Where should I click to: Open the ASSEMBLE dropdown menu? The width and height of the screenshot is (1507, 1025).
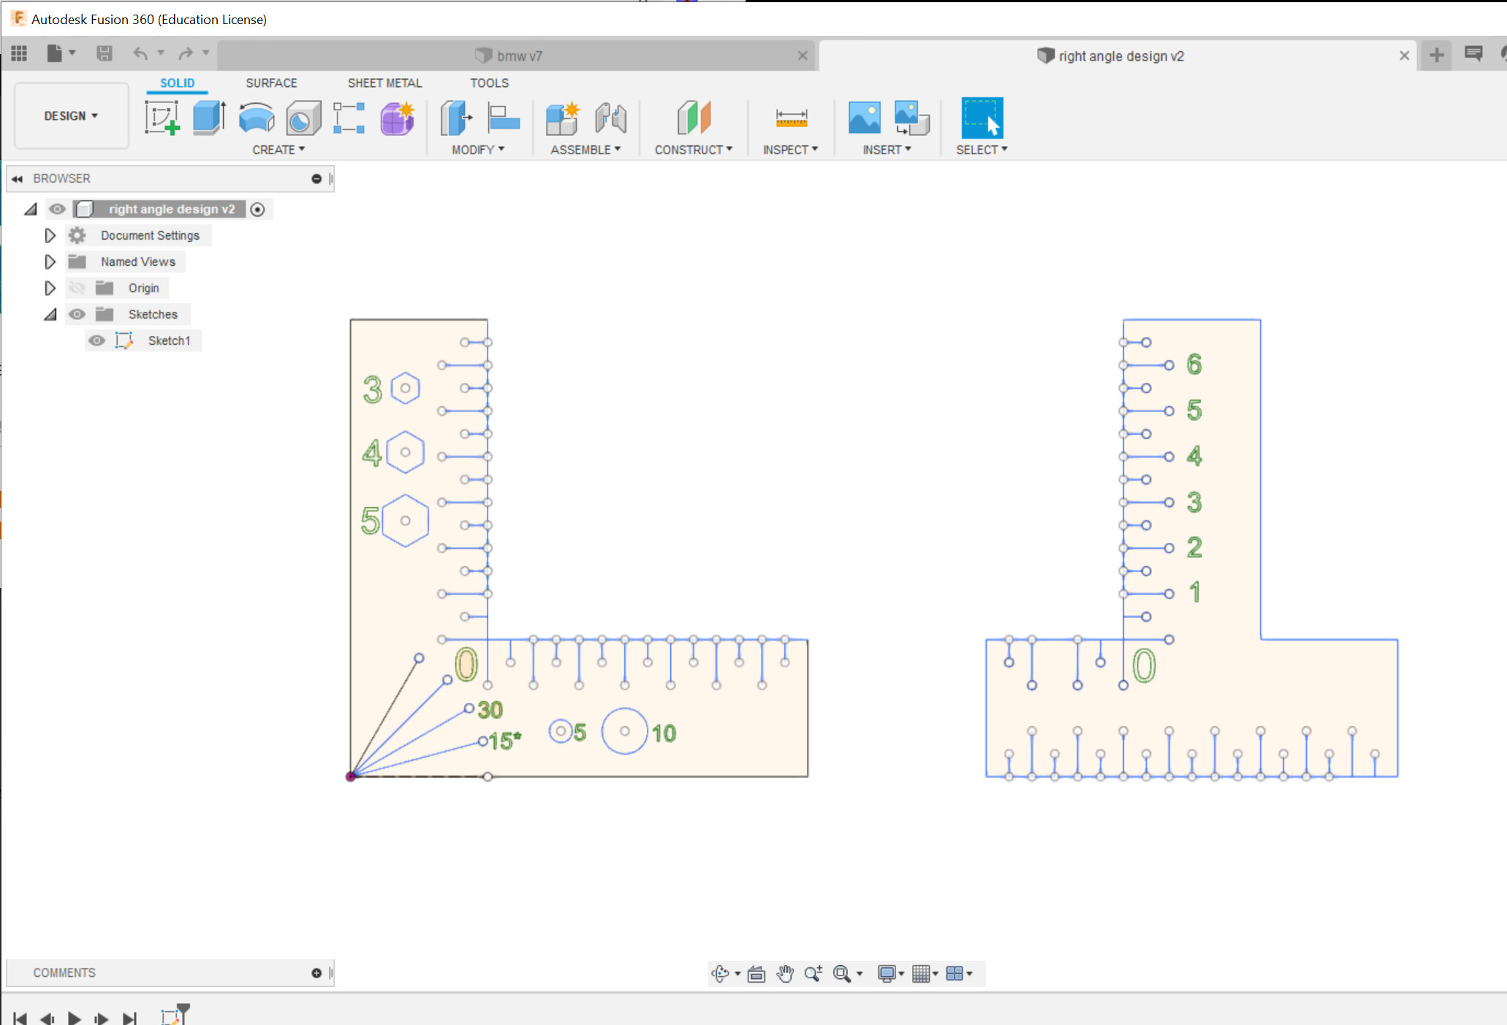click(x=585, y=150)
